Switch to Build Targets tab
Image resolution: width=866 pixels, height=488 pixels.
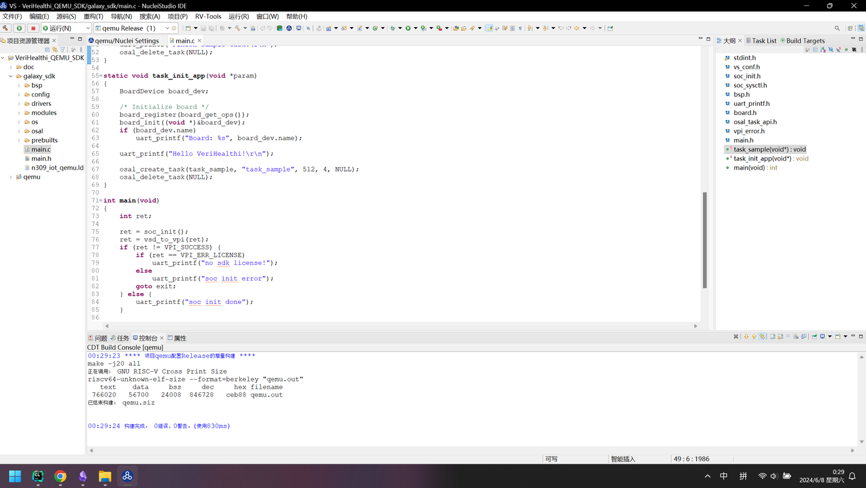click(x=802, y=41)
